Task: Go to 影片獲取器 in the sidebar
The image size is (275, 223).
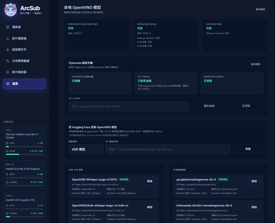Action: pyautogui.click(x=24, y=38)
